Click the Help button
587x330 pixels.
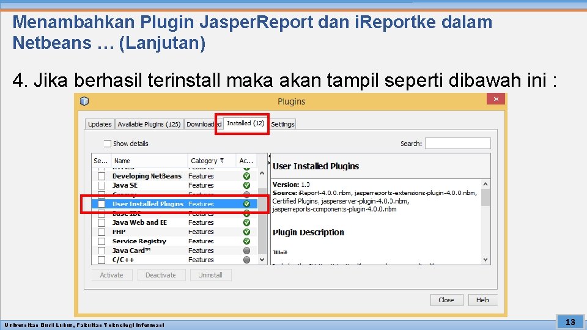pyautogui.click(x=482, y=299)
